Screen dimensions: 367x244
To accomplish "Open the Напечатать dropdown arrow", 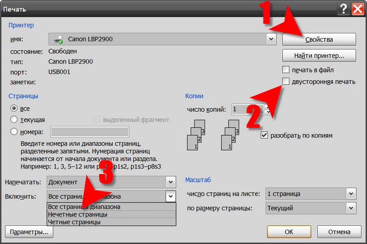I will pos(171,182).
